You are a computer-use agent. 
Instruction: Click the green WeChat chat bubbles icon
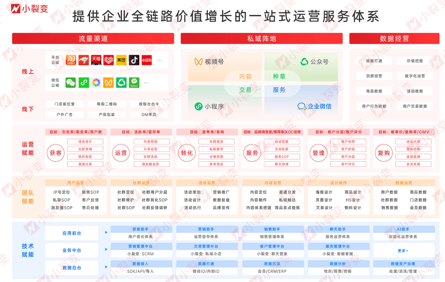(71, 83)
